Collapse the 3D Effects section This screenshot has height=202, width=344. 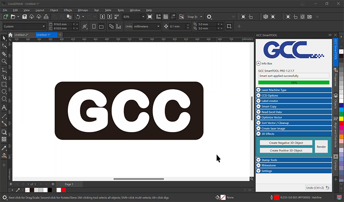259,134
